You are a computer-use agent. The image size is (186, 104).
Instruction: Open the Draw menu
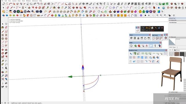point(19,1)
